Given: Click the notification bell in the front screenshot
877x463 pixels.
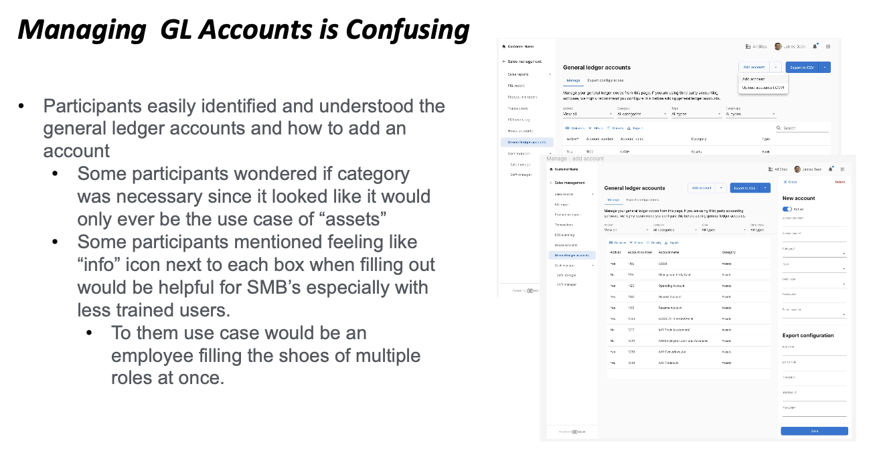Looking at the screenshot, I should tap(831, 169).
